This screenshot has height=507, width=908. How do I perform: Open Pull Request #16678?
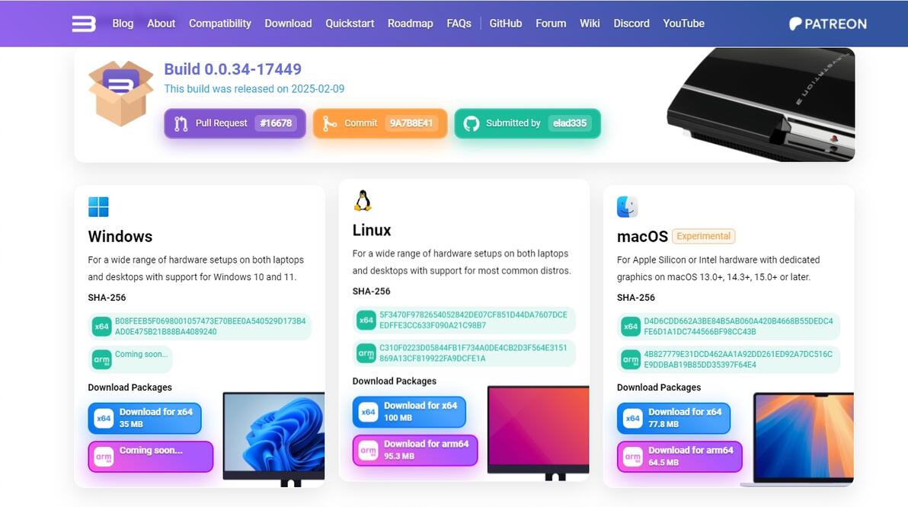coord(235,123)
